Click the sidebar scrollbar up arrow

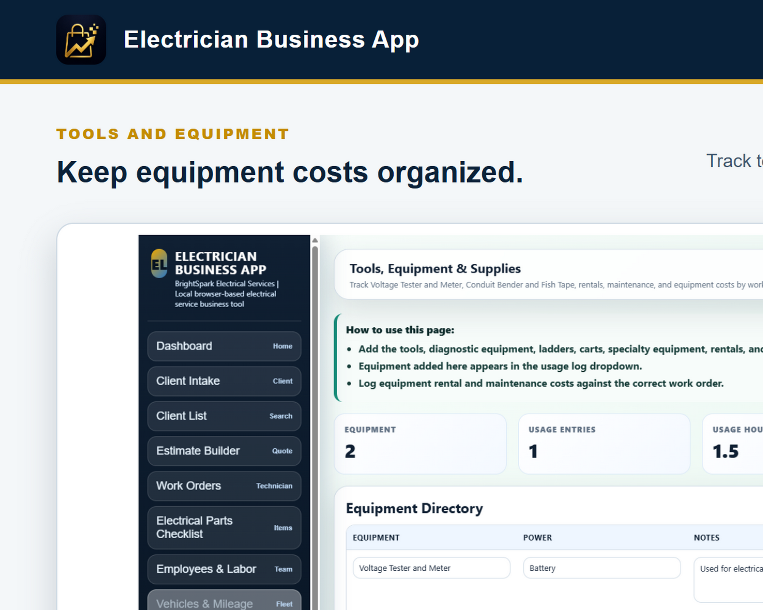coord(315,240)
